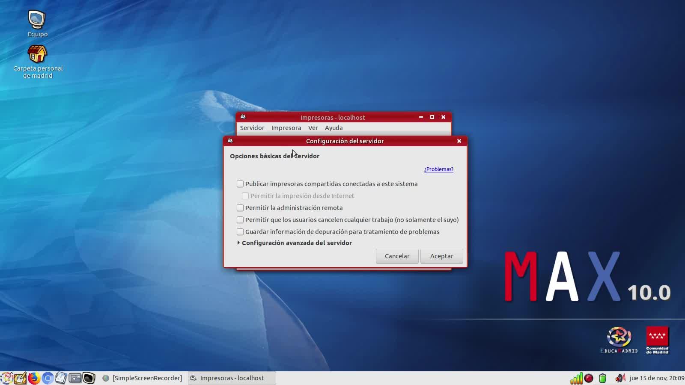This screenshot has width=685, height=385.
Task: Open the Equipo desktop icon
Action: pos(37,24)
